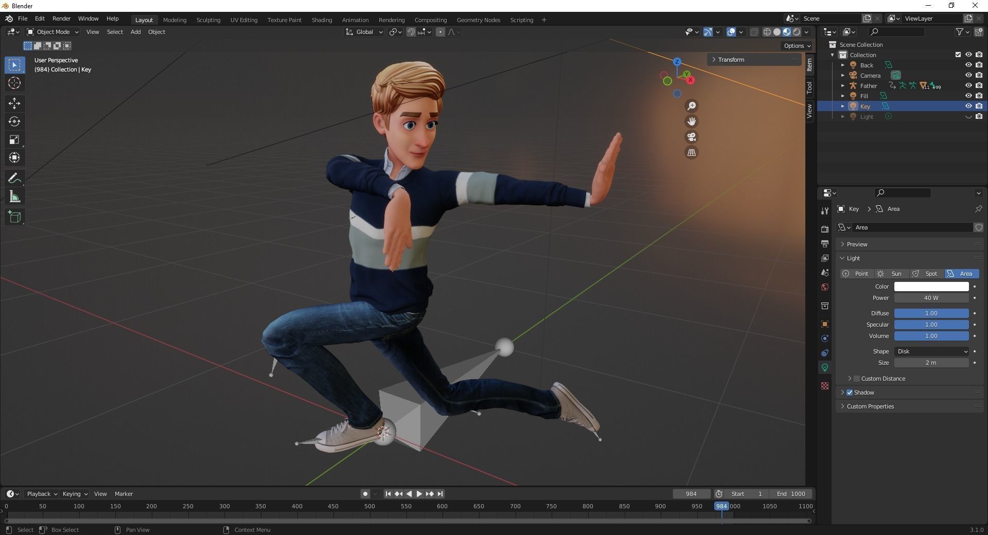The height and width of the screenshot is (535, 988).
Task: Open the Object Constraints properties tab
Action: pyautogui.click(x=825, y=353)
